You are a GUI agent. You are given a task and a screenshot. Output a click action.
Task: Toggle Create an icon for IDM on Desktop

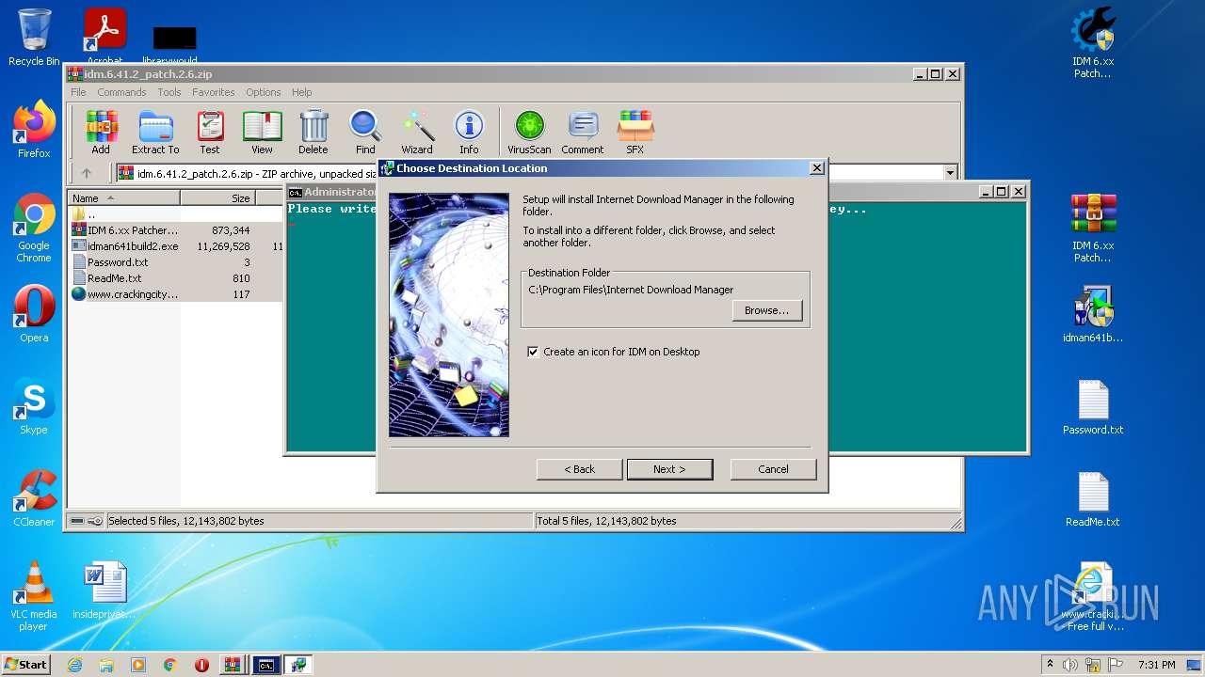click(534, 352)
